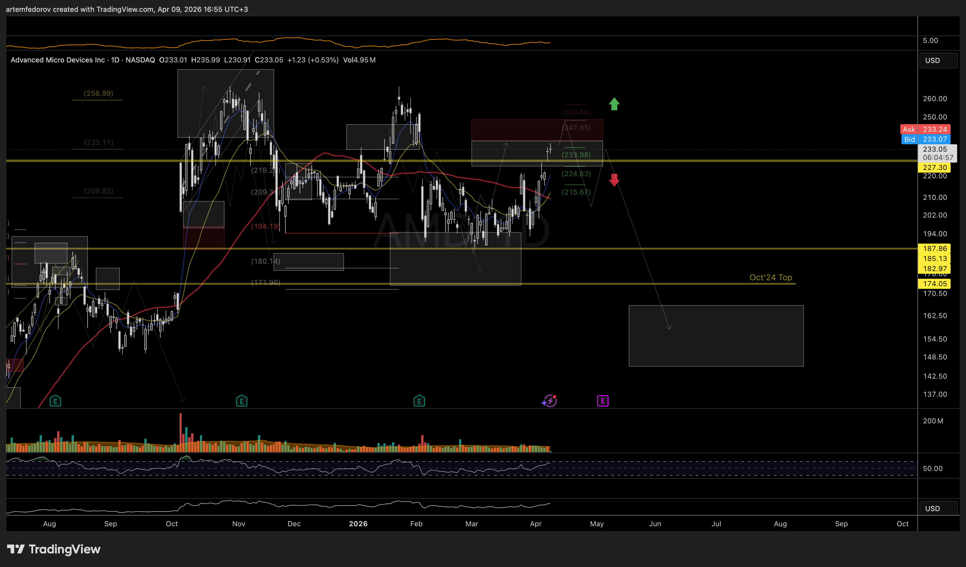Click the (258.99) level annotation
The image size is (966, 567).
pyautogui.click(x=98, y=93)
